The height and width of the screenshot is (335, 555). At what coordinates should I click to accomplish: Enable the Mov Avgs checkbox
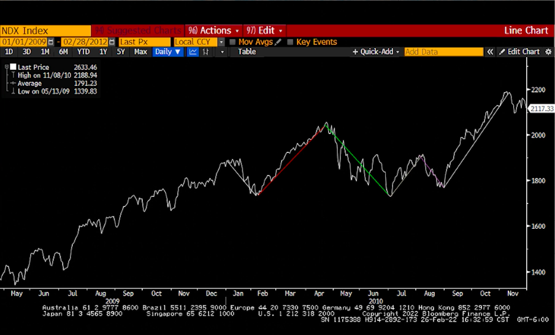(232, 42)
